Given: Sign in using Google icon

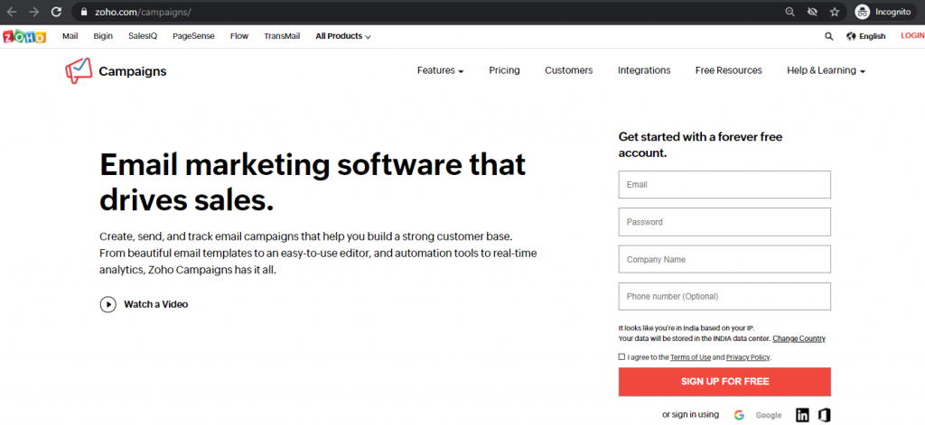Looking at the screenshot, I should [x=739, y=415].
